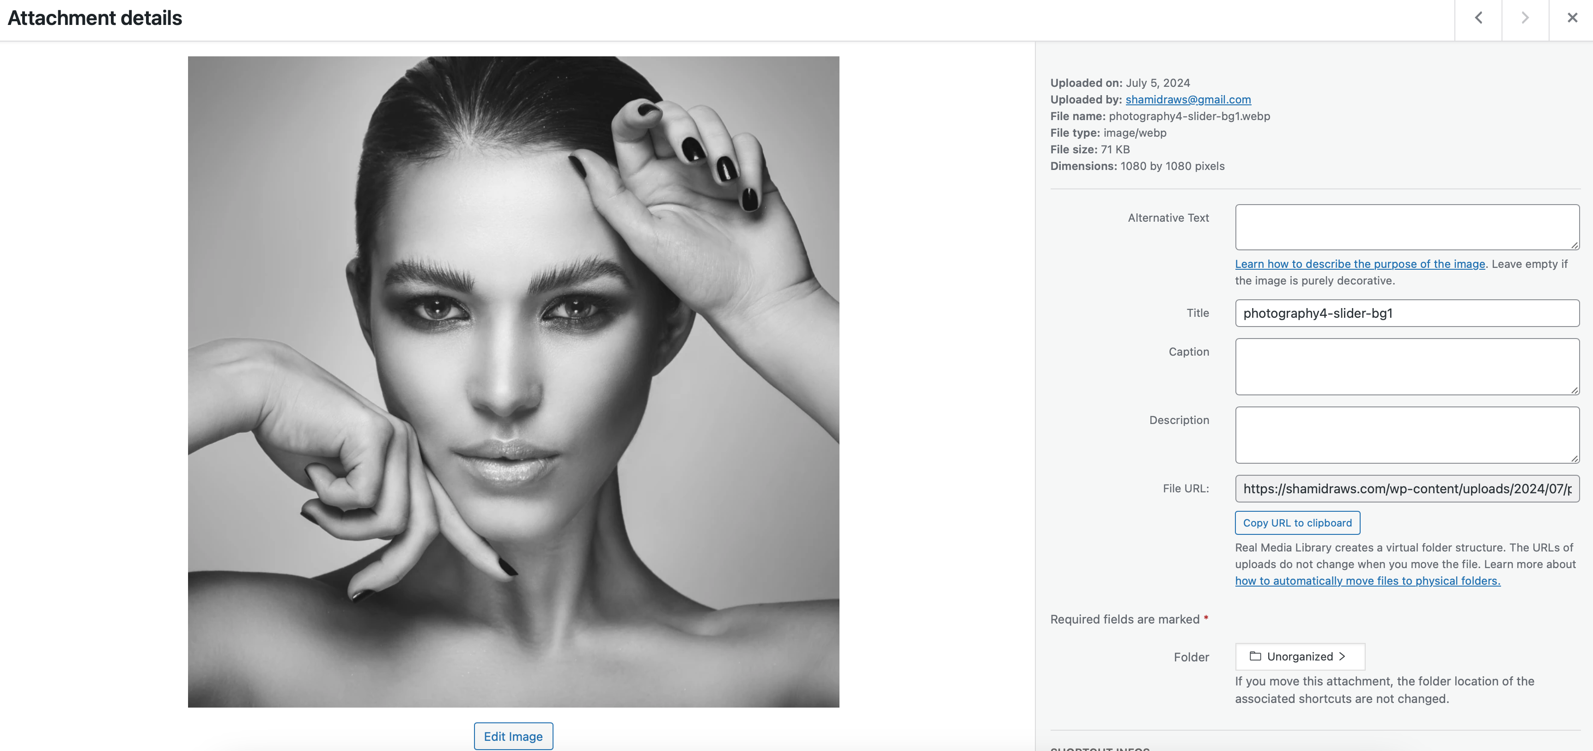Viewport: 1593px width, 751px height.
Task: Expand the chevron next to Unorganized
Action: coord(1342,656)
